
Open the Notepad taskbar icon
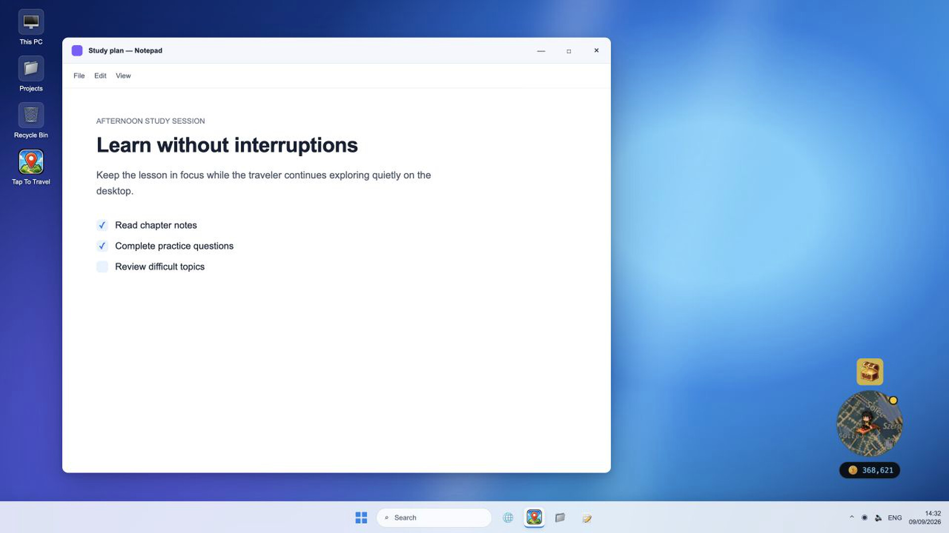(587, 518)
